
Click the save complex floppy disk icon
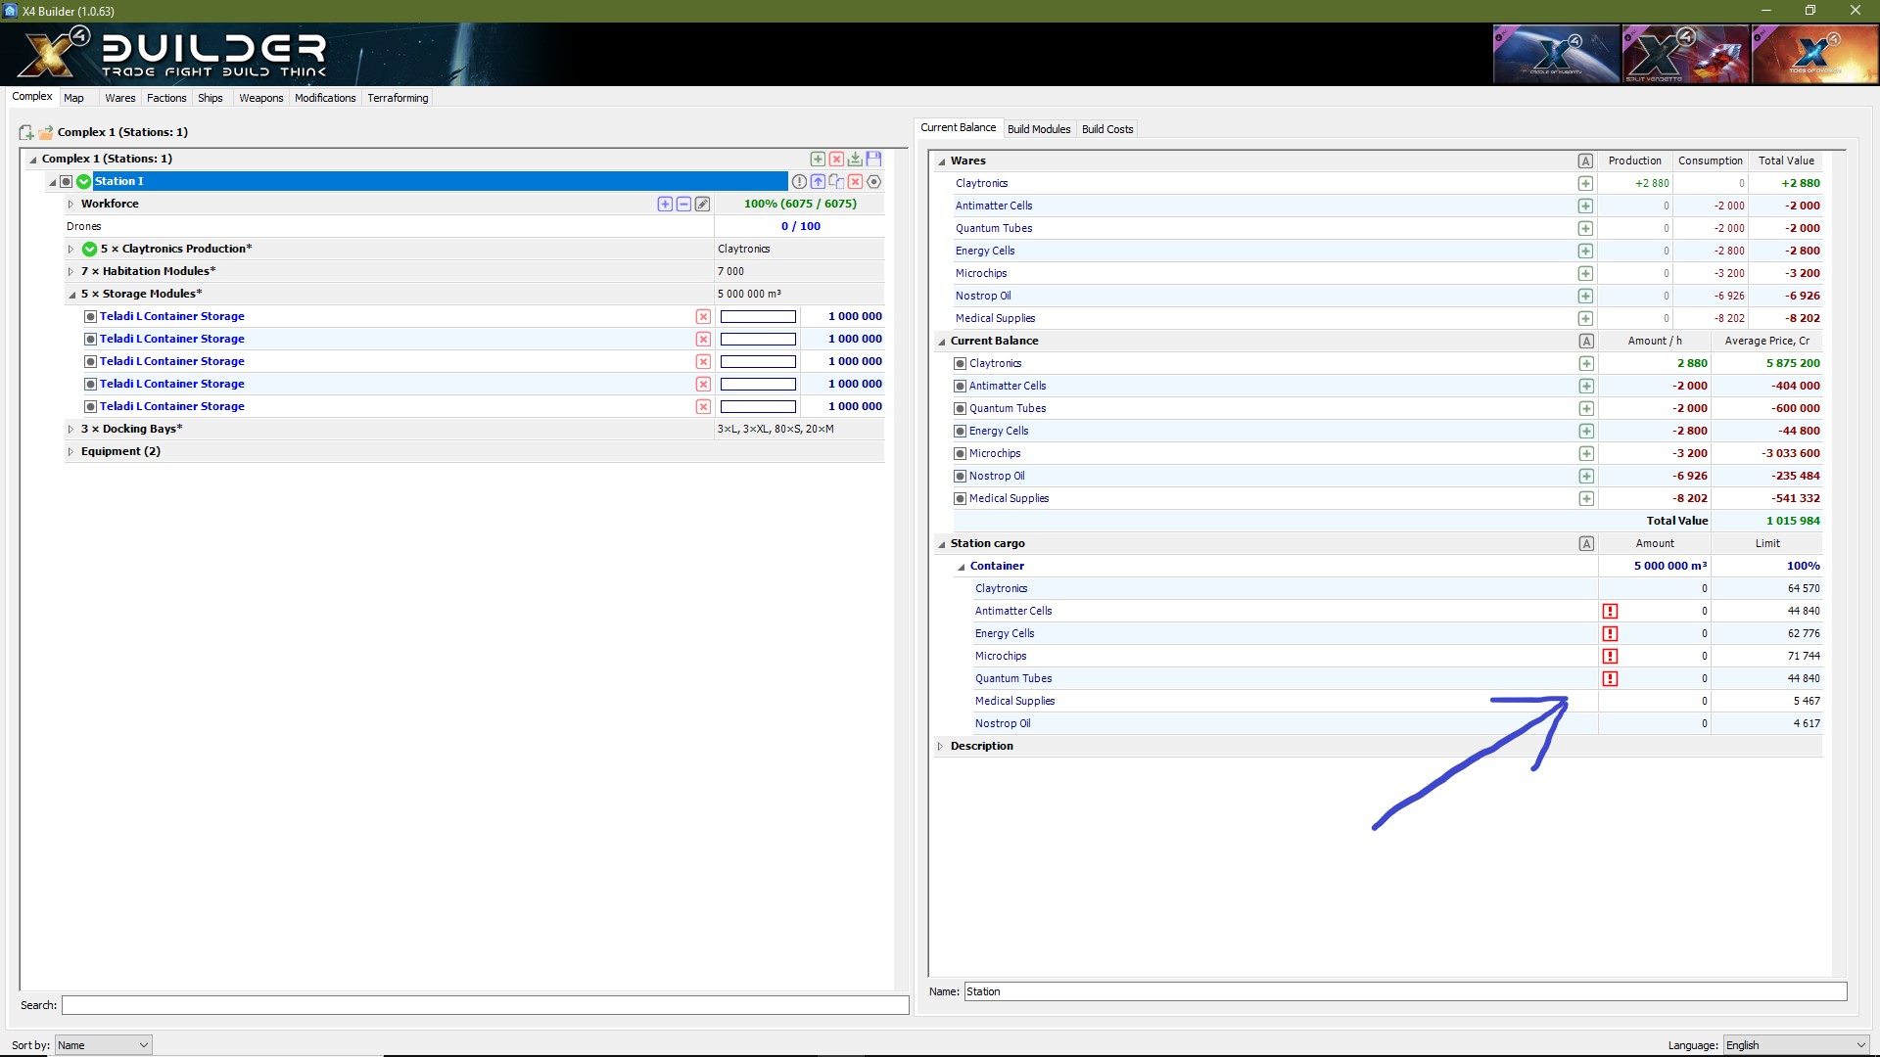click(873, 159)
